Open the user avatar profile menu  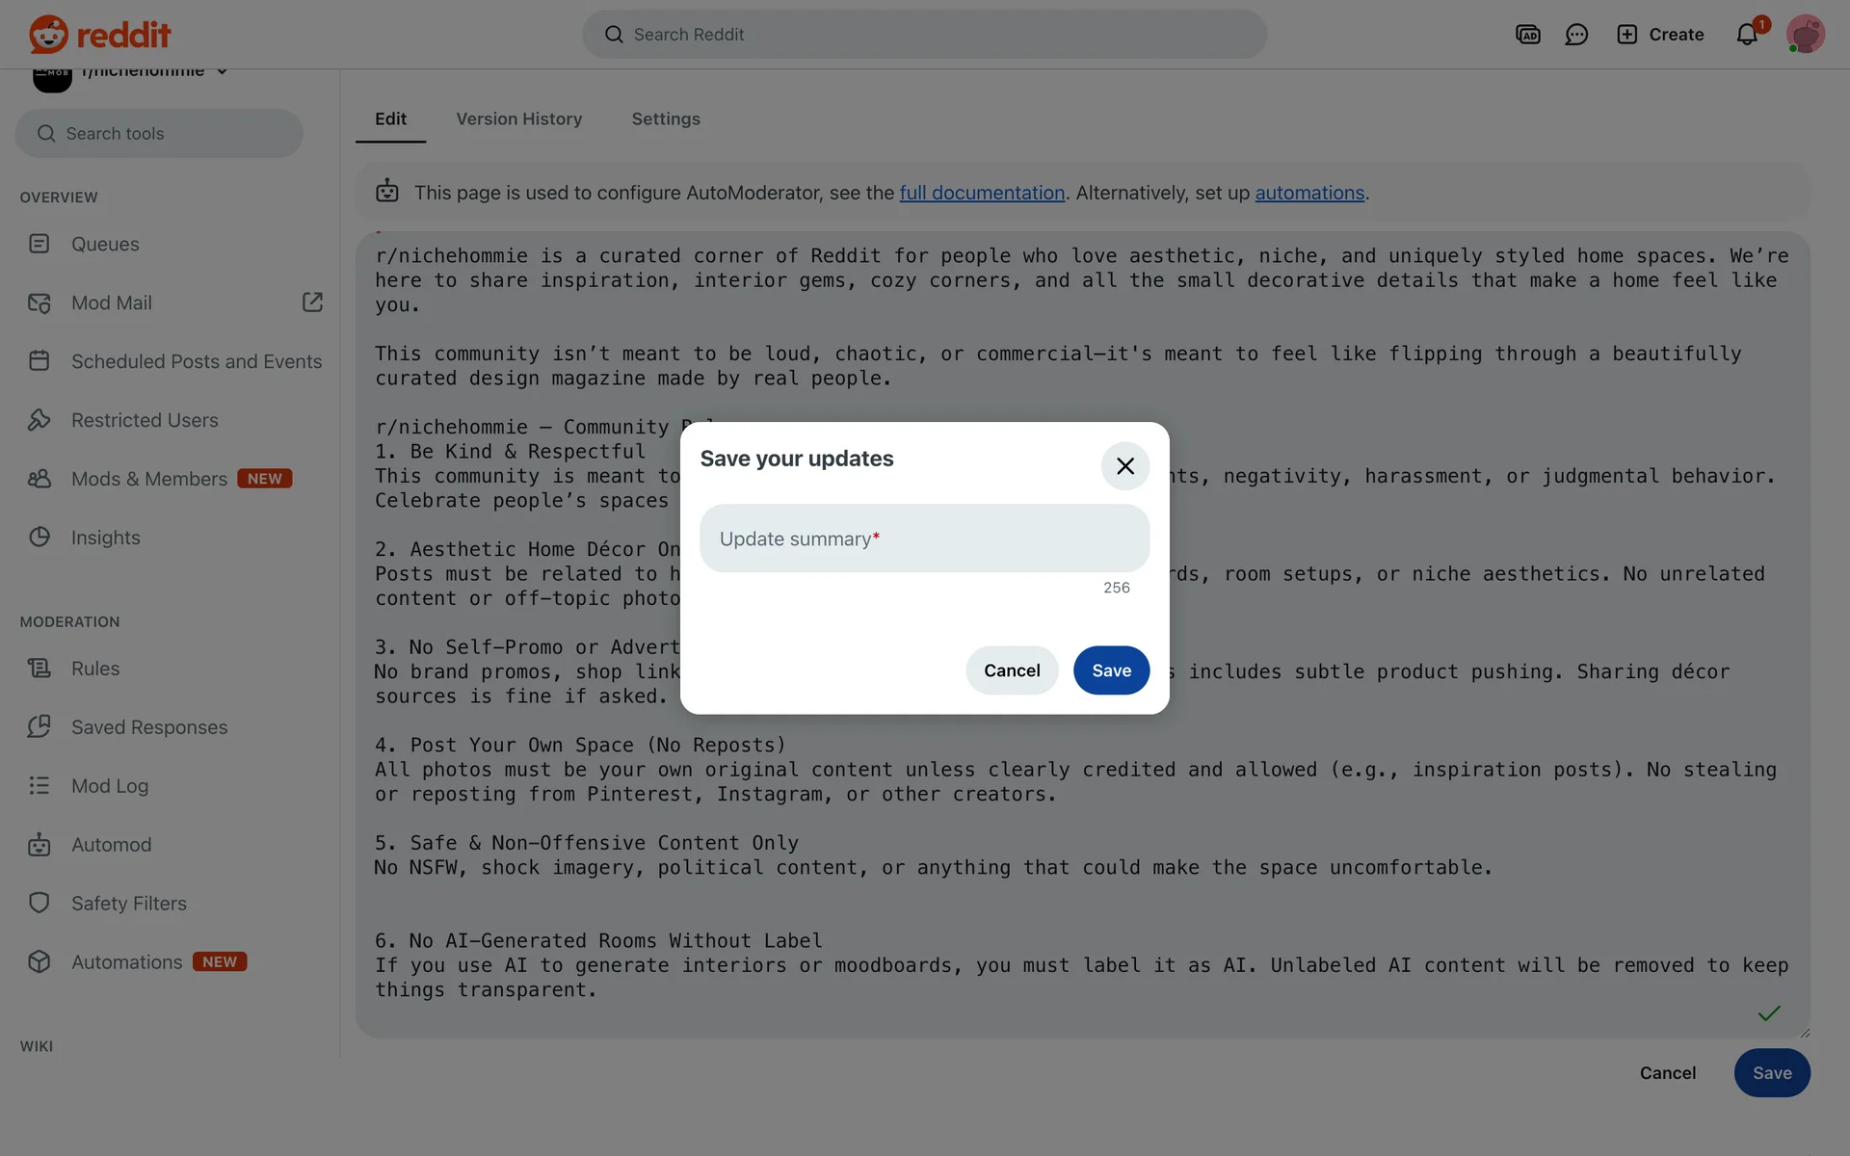1805,35
